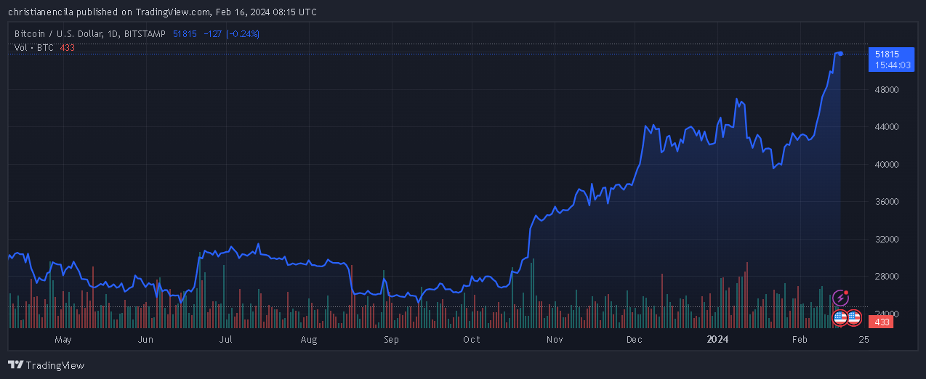Click the TradingView logo icon
This screenshot has width=926, height=379.
[x=15, y=365]
